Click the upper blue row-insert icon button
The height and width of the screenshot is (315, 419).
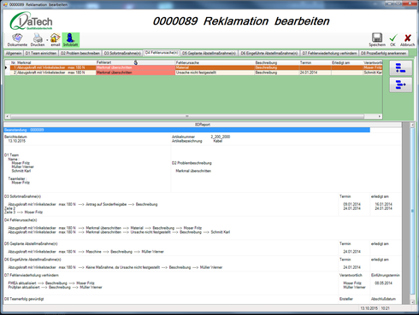click(x=400, y=68)
